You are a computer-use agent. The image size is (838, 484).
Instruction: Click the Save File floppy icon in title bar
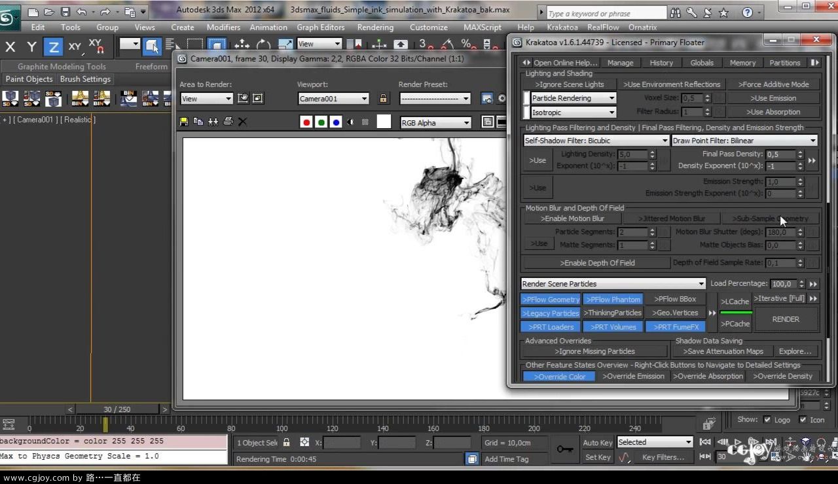[x=65, y=12]
